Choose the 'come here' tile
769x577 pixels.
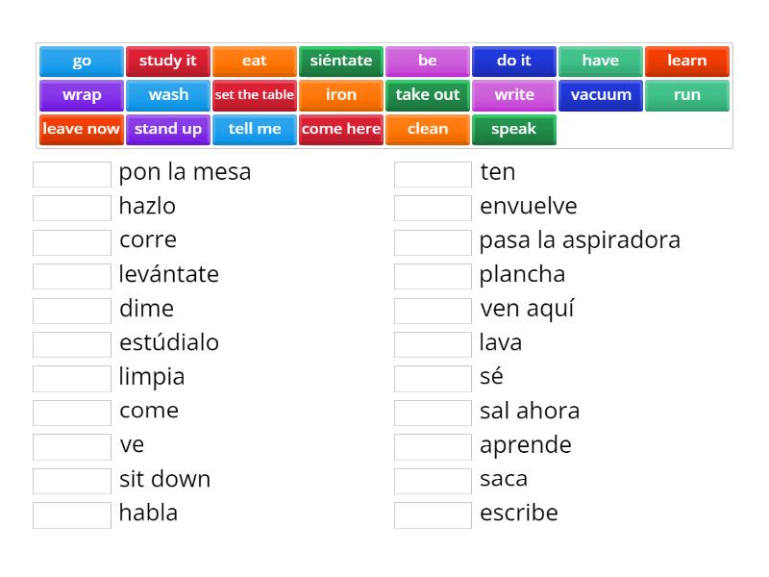point(341,129)
